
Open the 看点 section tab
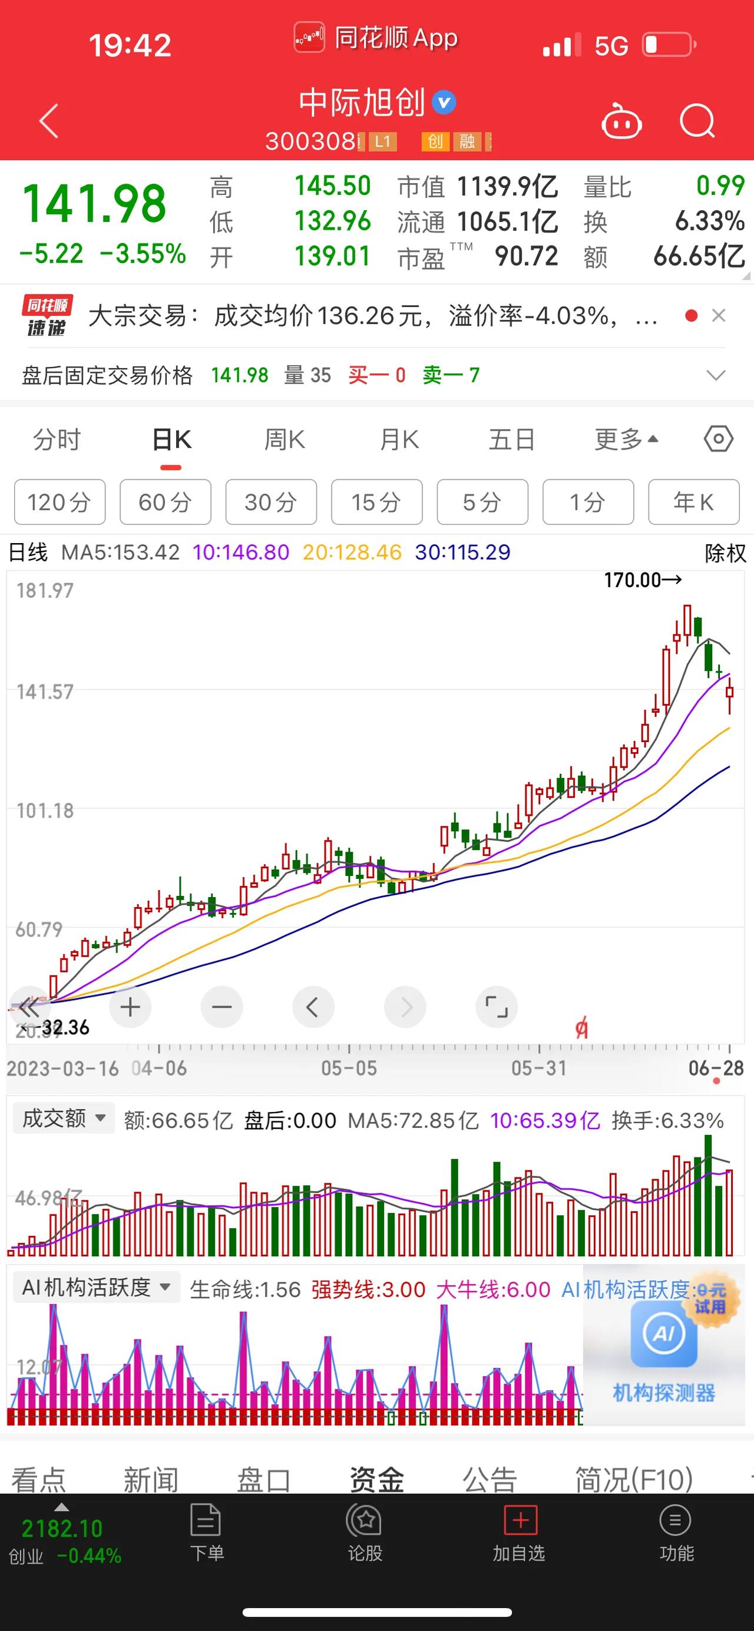click(39, 1480)
